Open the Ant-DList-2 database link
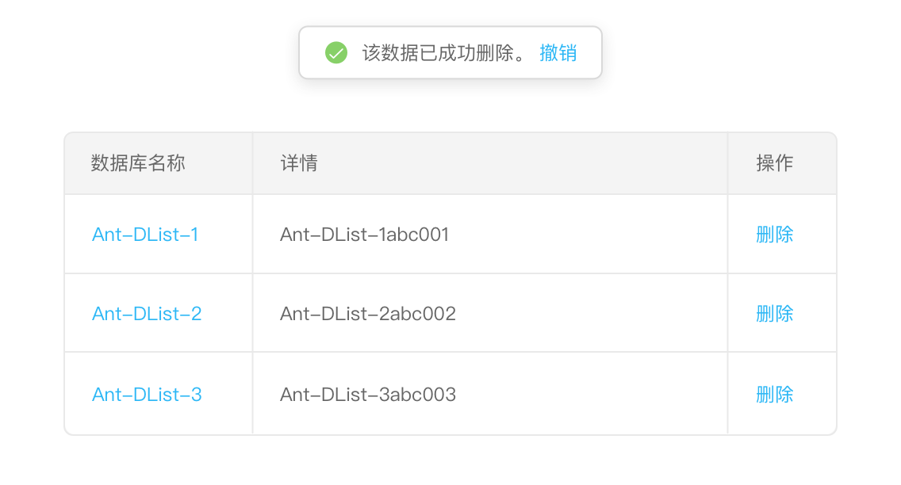 tap(147, 314)
